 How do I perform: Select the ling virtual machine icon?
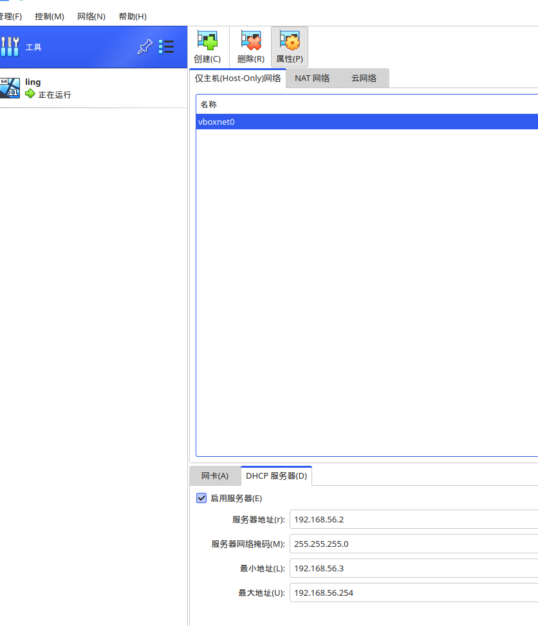[x=10, y=87]
